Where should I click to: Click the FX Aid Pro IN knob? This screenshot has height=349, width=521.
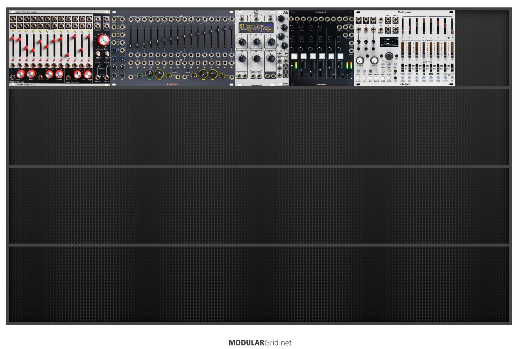point(242,58)
